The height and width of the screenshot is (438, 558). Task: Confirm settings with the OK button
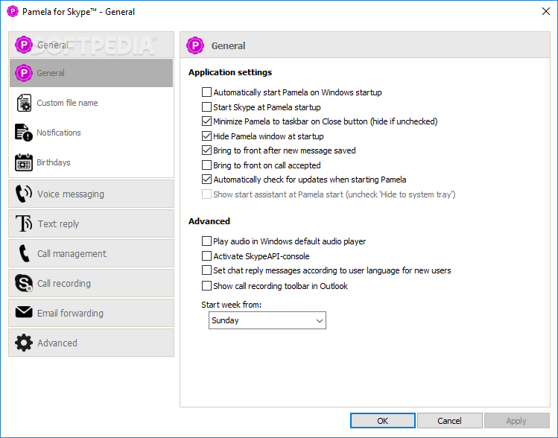point(383,421)
